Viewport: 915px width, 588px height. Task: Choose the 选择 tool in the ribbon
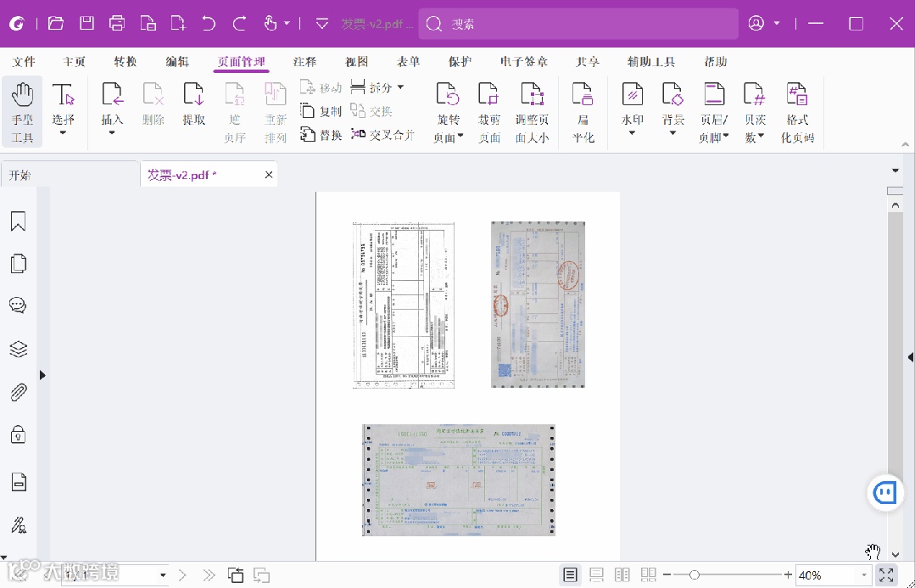[x=63, y=109]
